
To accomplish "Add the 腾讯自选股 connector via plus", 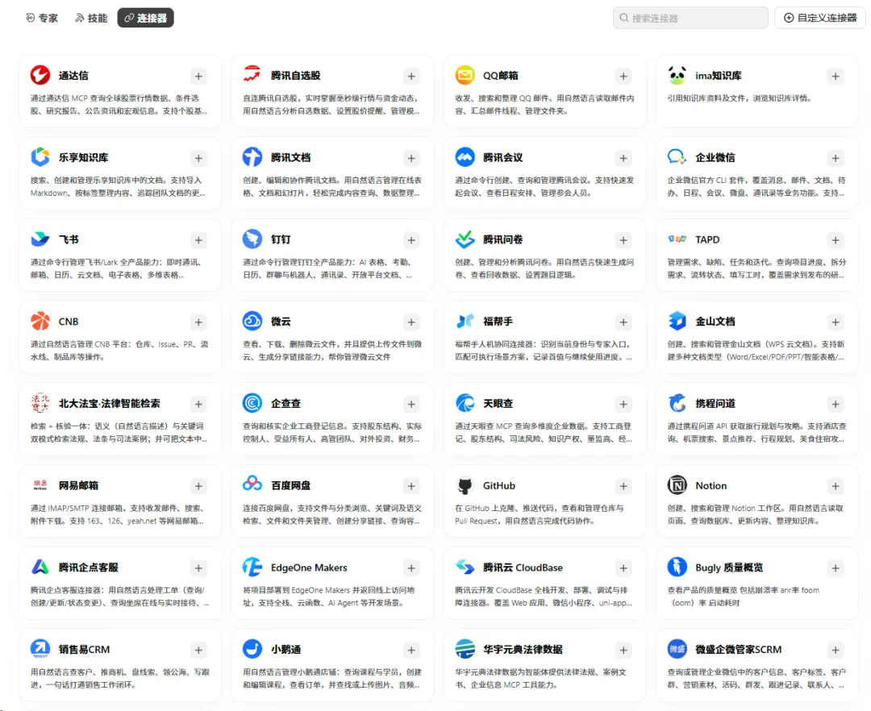I will click(411, 76).
